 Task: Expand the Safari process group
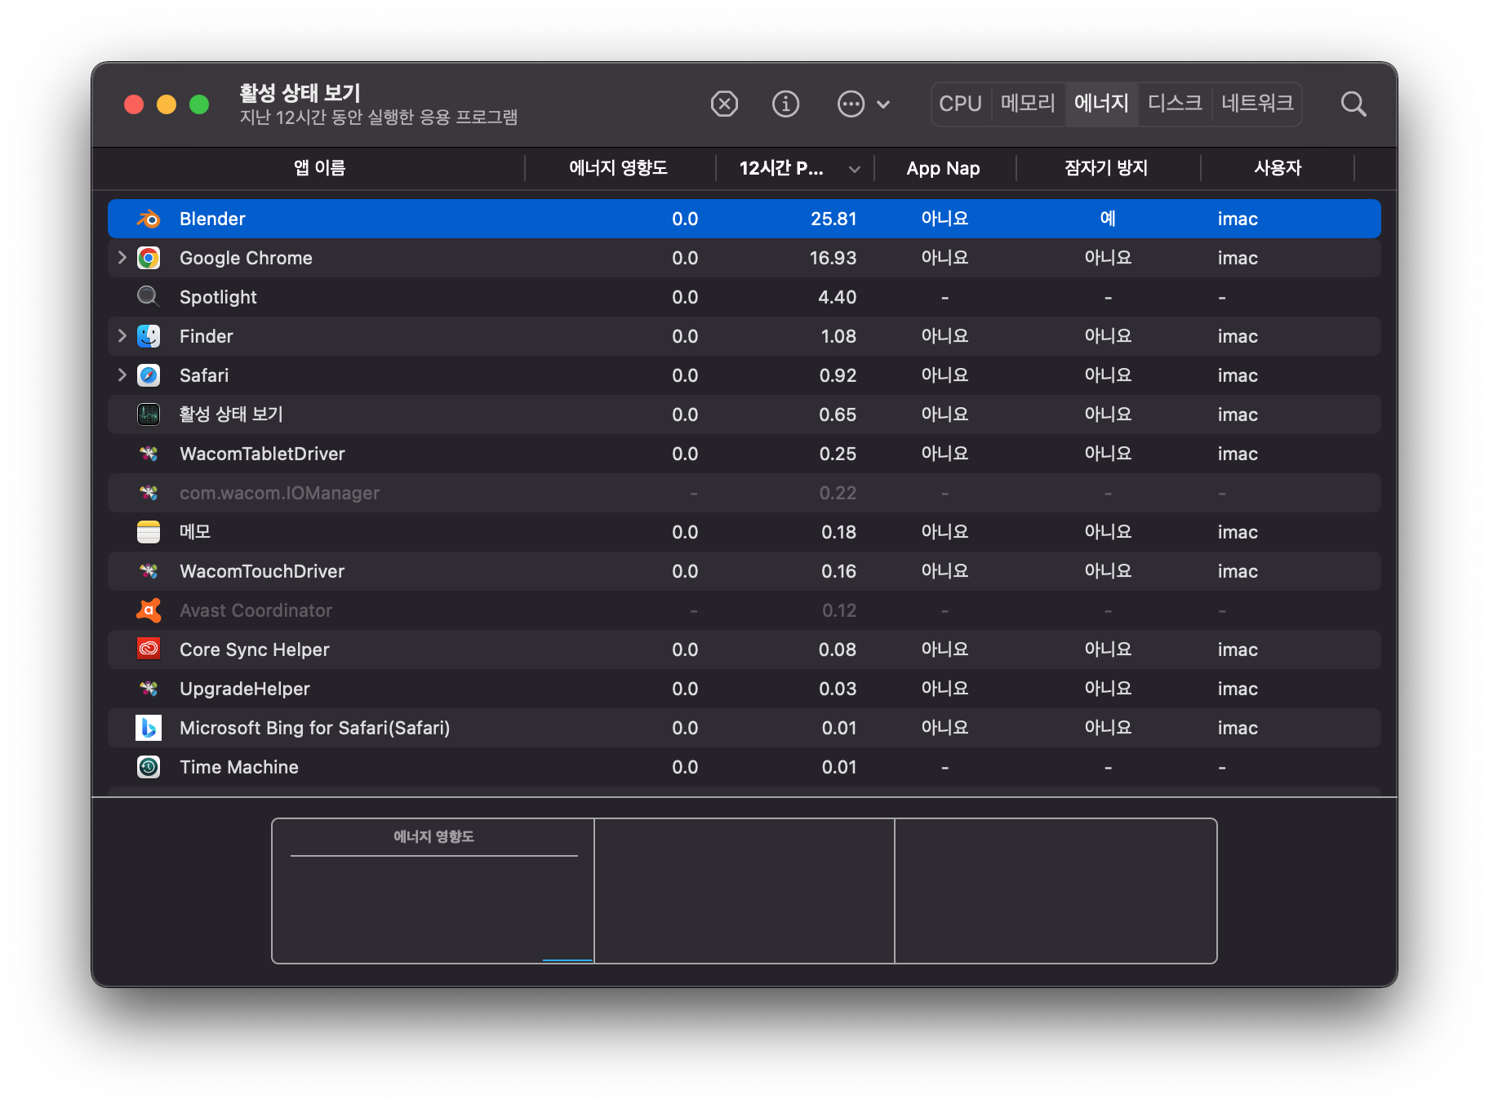(x=122, y=375)
